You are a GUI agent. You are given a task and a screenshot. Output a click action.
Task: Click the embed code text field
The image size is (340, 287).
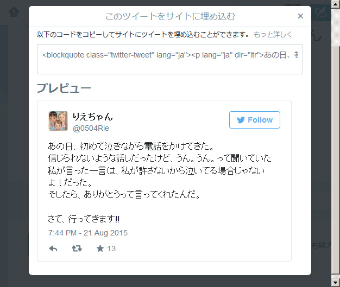170,59
